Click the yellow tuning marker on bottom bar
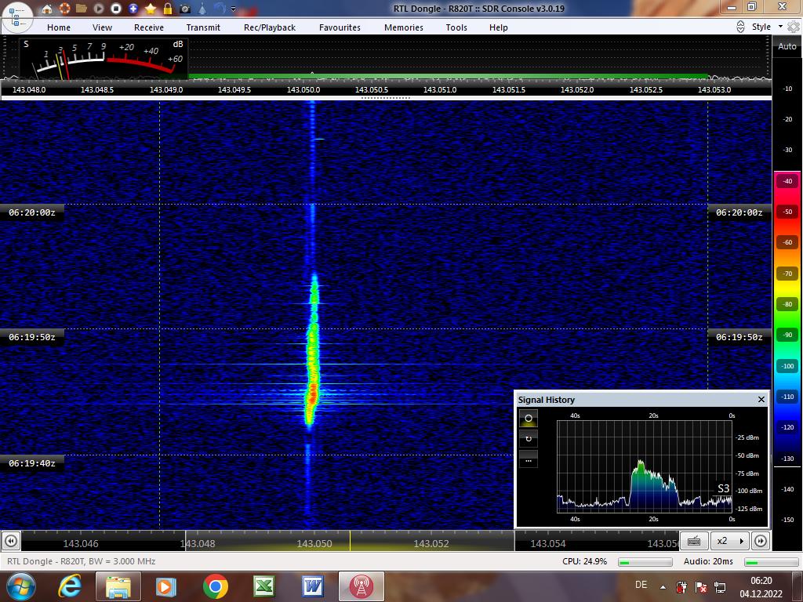The image size is (803, 602). click(351, 541)
